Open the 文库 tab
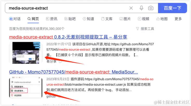 pyautogui.click(x=107, y=19)
